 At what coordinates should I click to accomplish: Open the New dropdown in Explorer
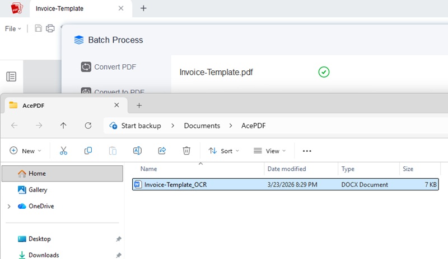click(x=25, y=151)
